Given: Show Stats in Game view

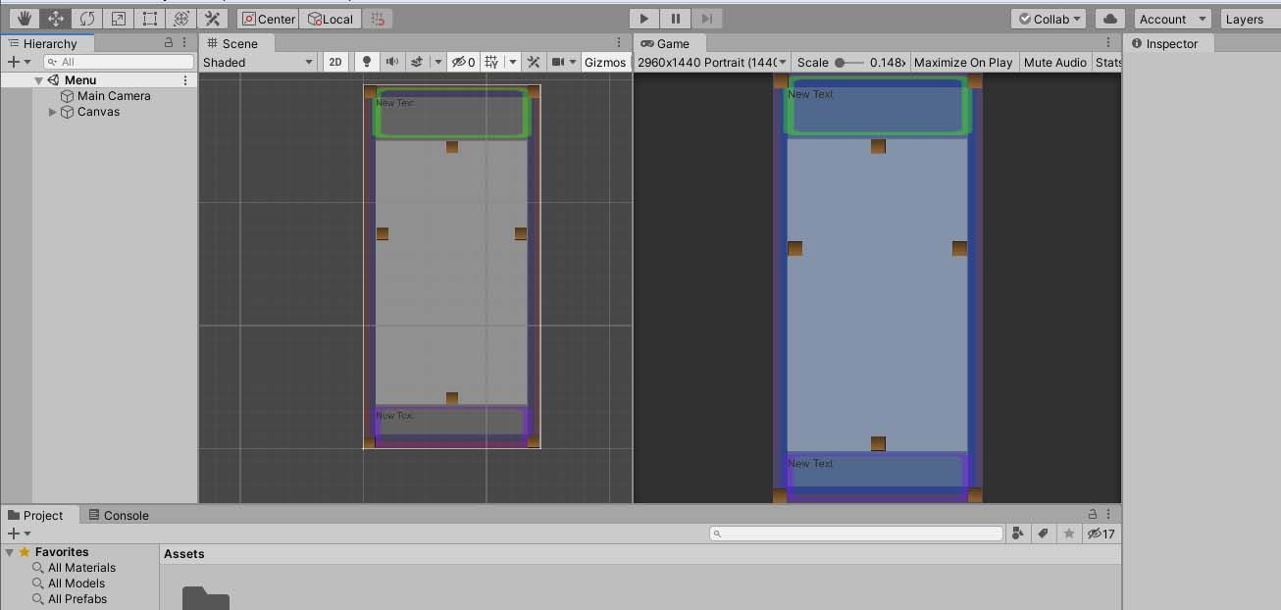Looking at the screenshot, I should coord(1108,62).
